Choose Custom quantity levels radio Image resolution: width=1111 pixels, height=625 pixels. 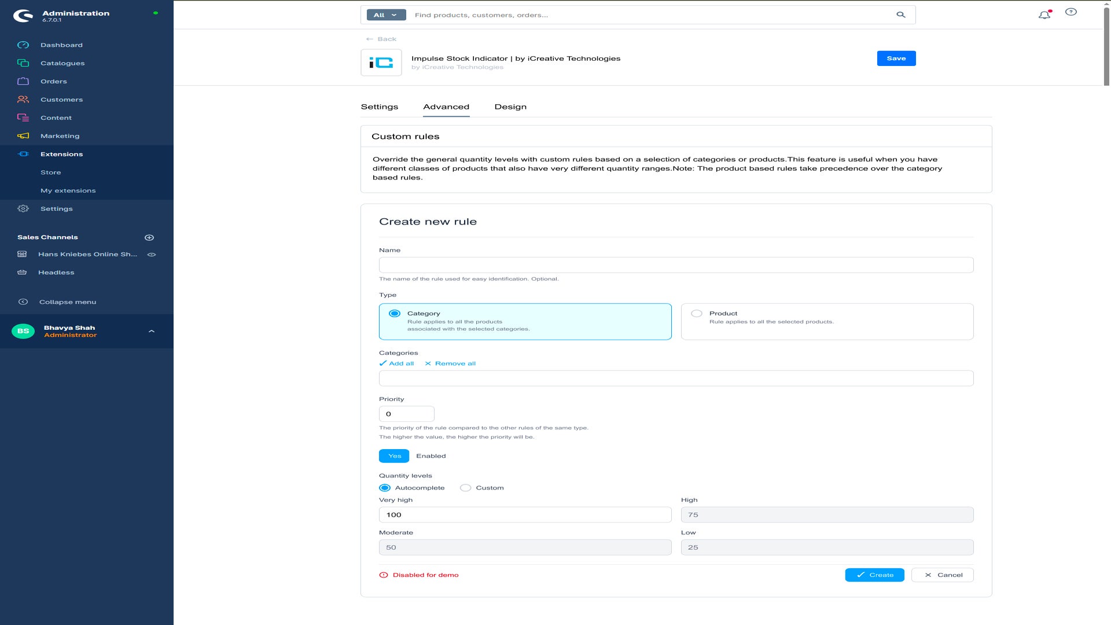tap(466, 488)
